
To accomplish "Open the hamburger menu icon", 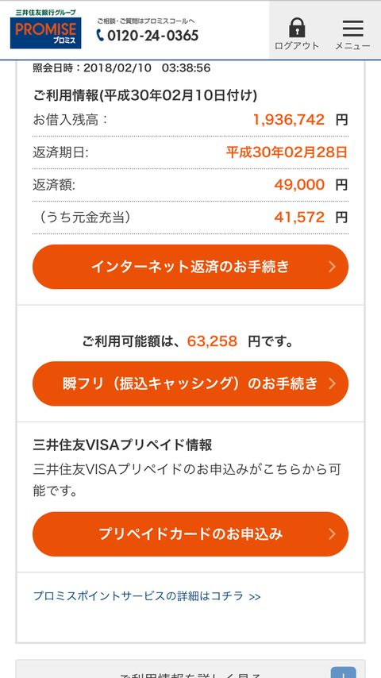I will pyautogui.click(x=353, y=29).
